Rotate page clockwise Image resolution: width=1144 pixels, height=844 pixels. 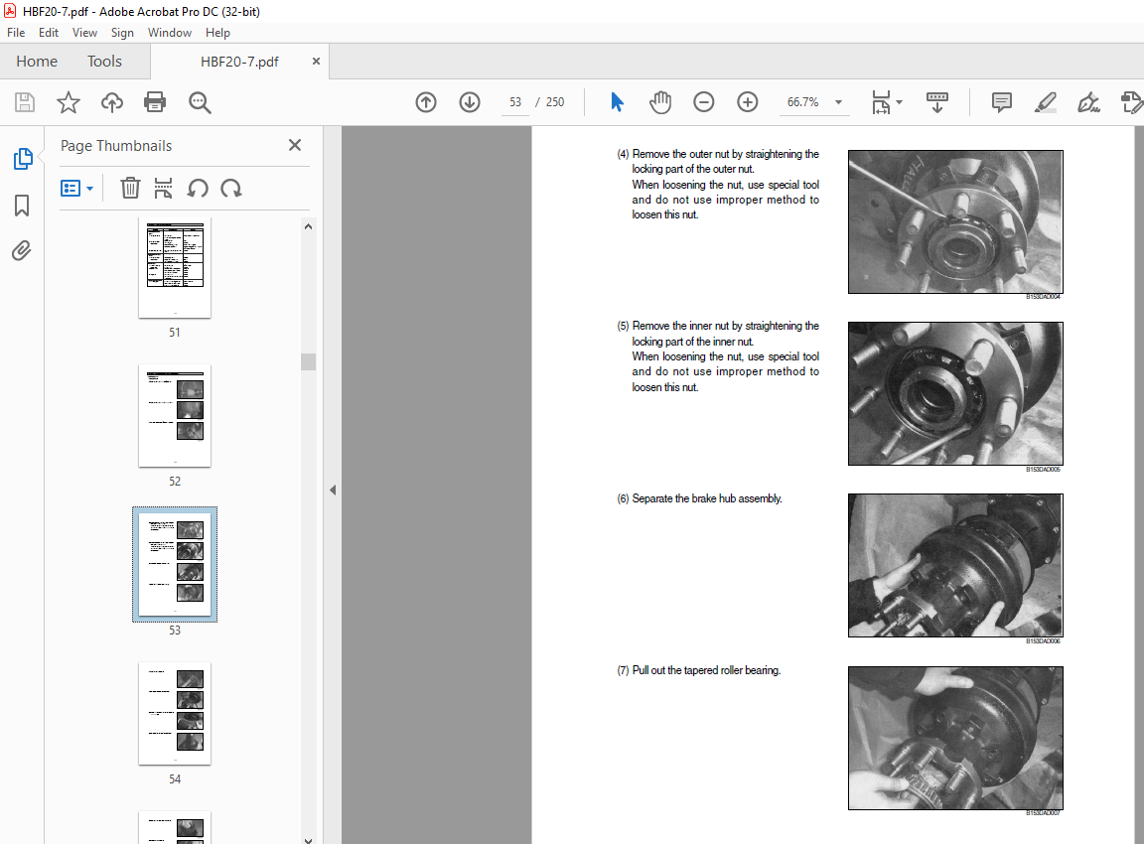[x=231, y=189]
